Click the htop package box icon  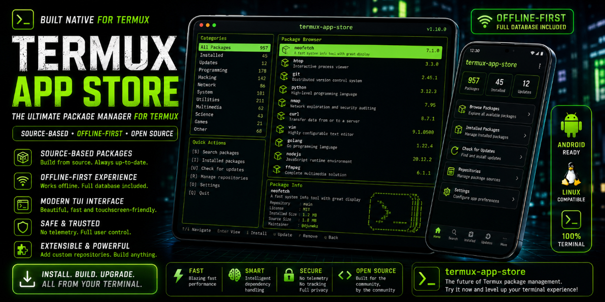click(285, 63)
